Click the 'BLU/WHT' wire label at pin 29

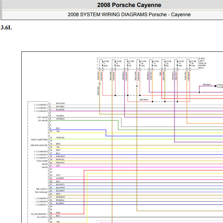(60, 191)
